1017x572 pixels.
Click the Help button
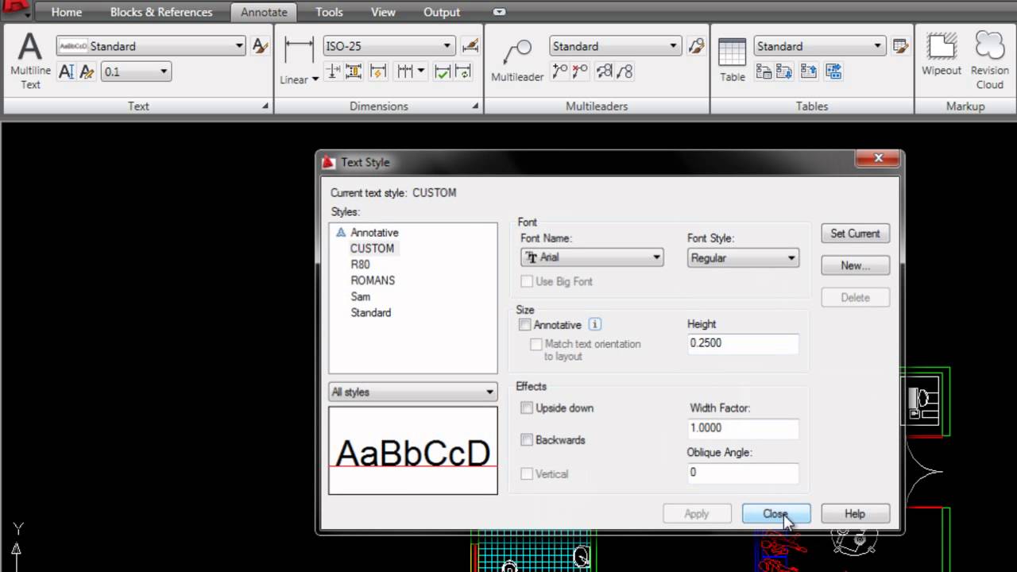click(855, 514)
